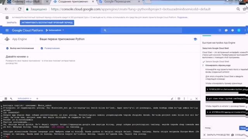Open Cloud Shell three-dot more menu

coord(184,99)
